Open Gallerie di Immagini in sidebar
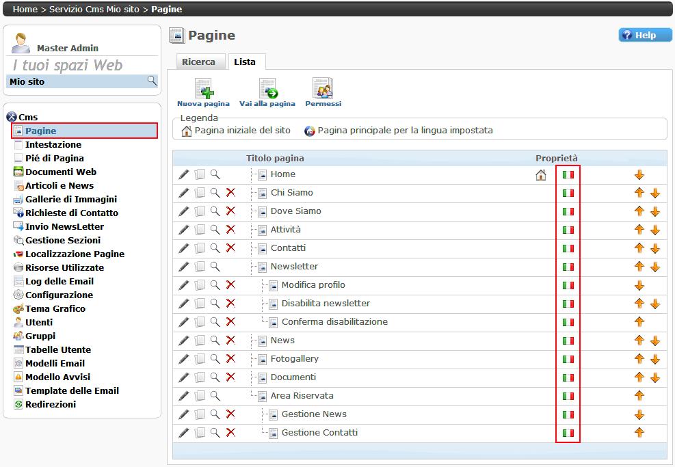 click(70, 199)
